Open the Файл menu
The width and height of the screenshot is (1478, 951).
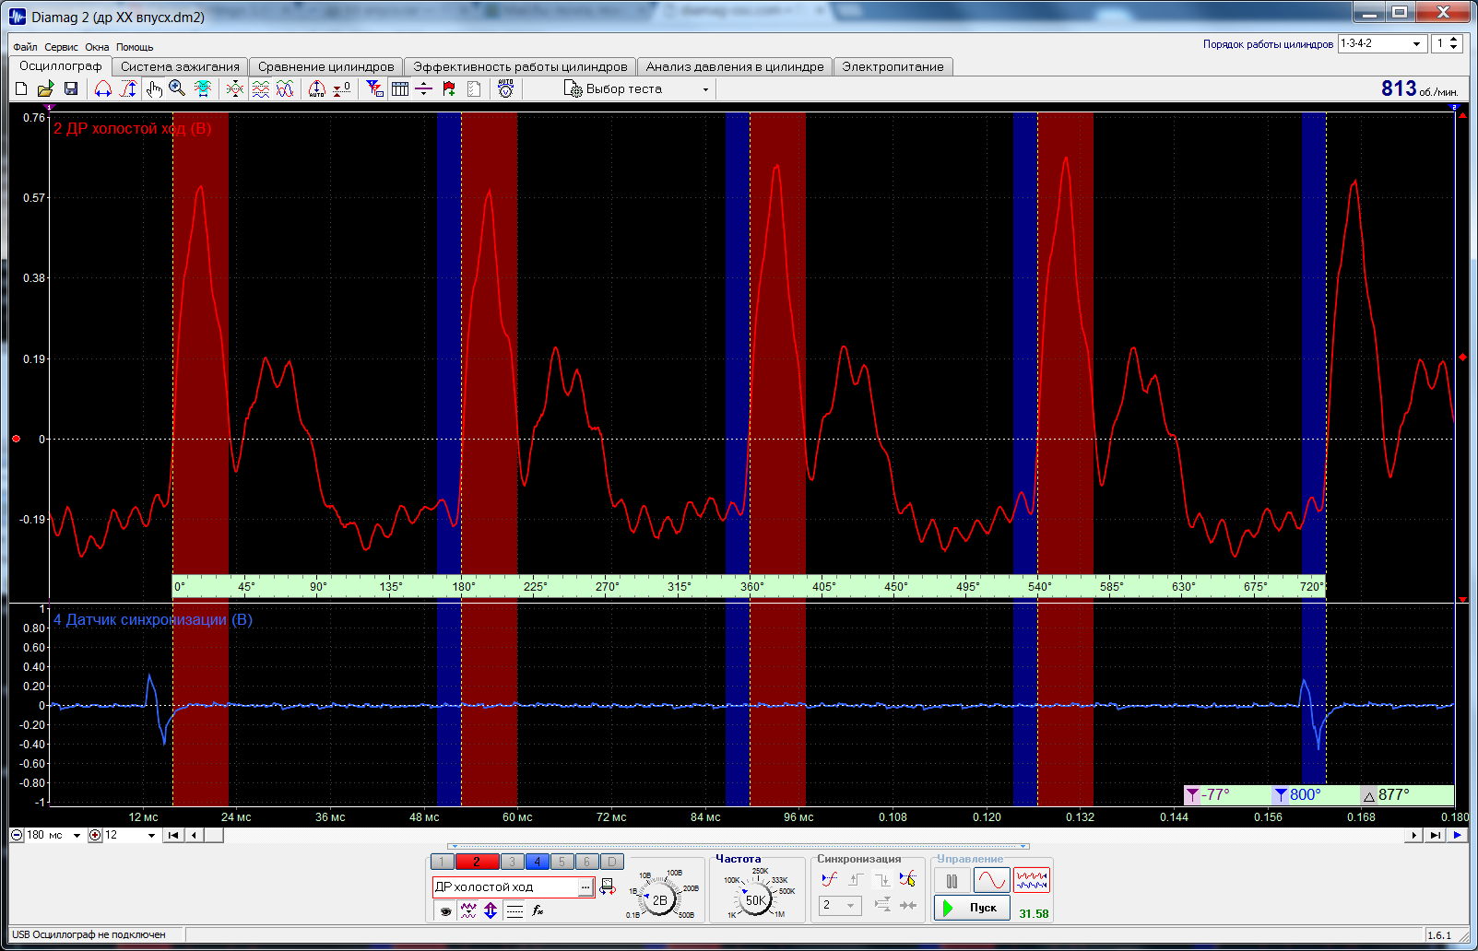[x=25, y=47]
